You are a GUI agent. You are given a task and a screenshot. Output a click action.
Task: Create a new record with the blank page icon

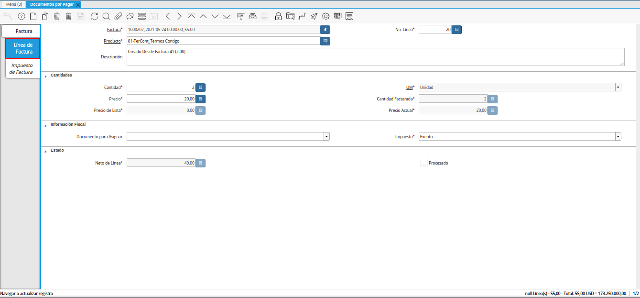tap(33, 16)
